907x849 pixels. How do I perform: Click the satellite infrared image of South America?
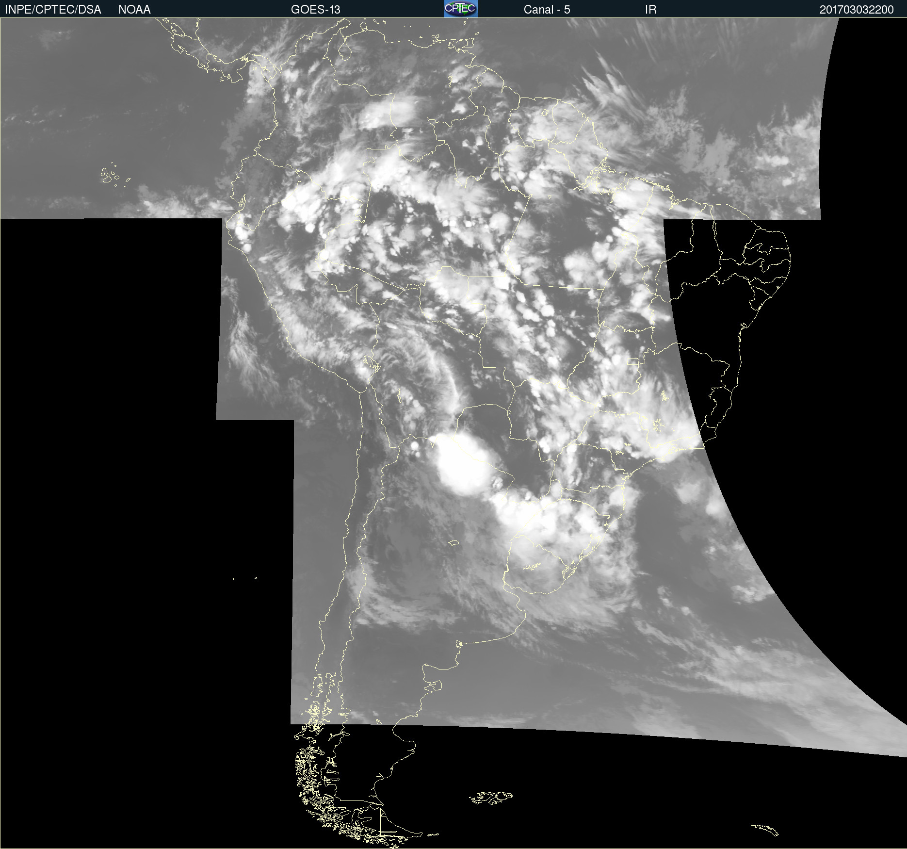(x=453, y=433)
